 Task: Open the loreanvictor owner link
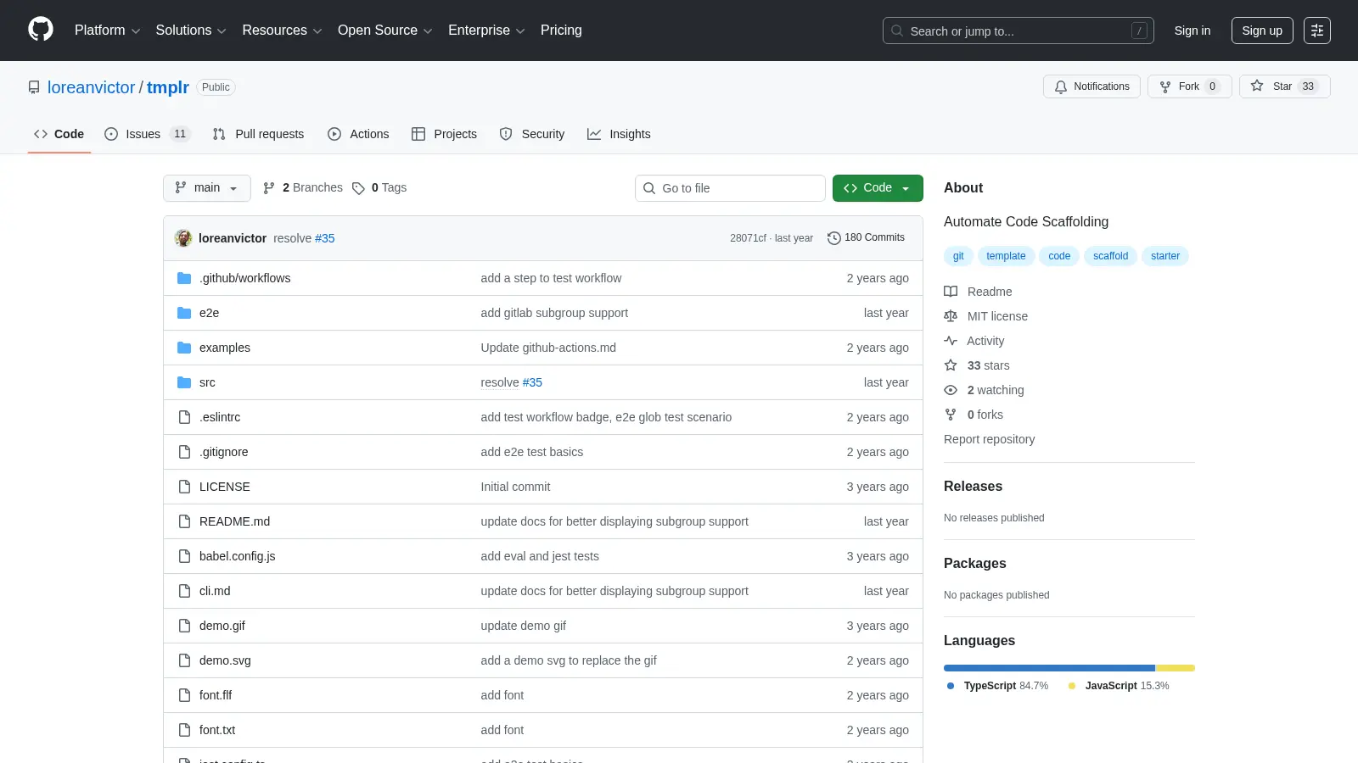tap(91, 87)
